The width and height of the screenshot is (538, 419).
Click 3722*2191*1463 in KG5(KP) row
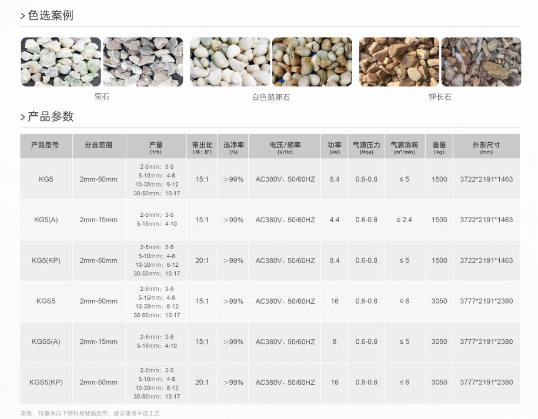[x=486, y=260]
